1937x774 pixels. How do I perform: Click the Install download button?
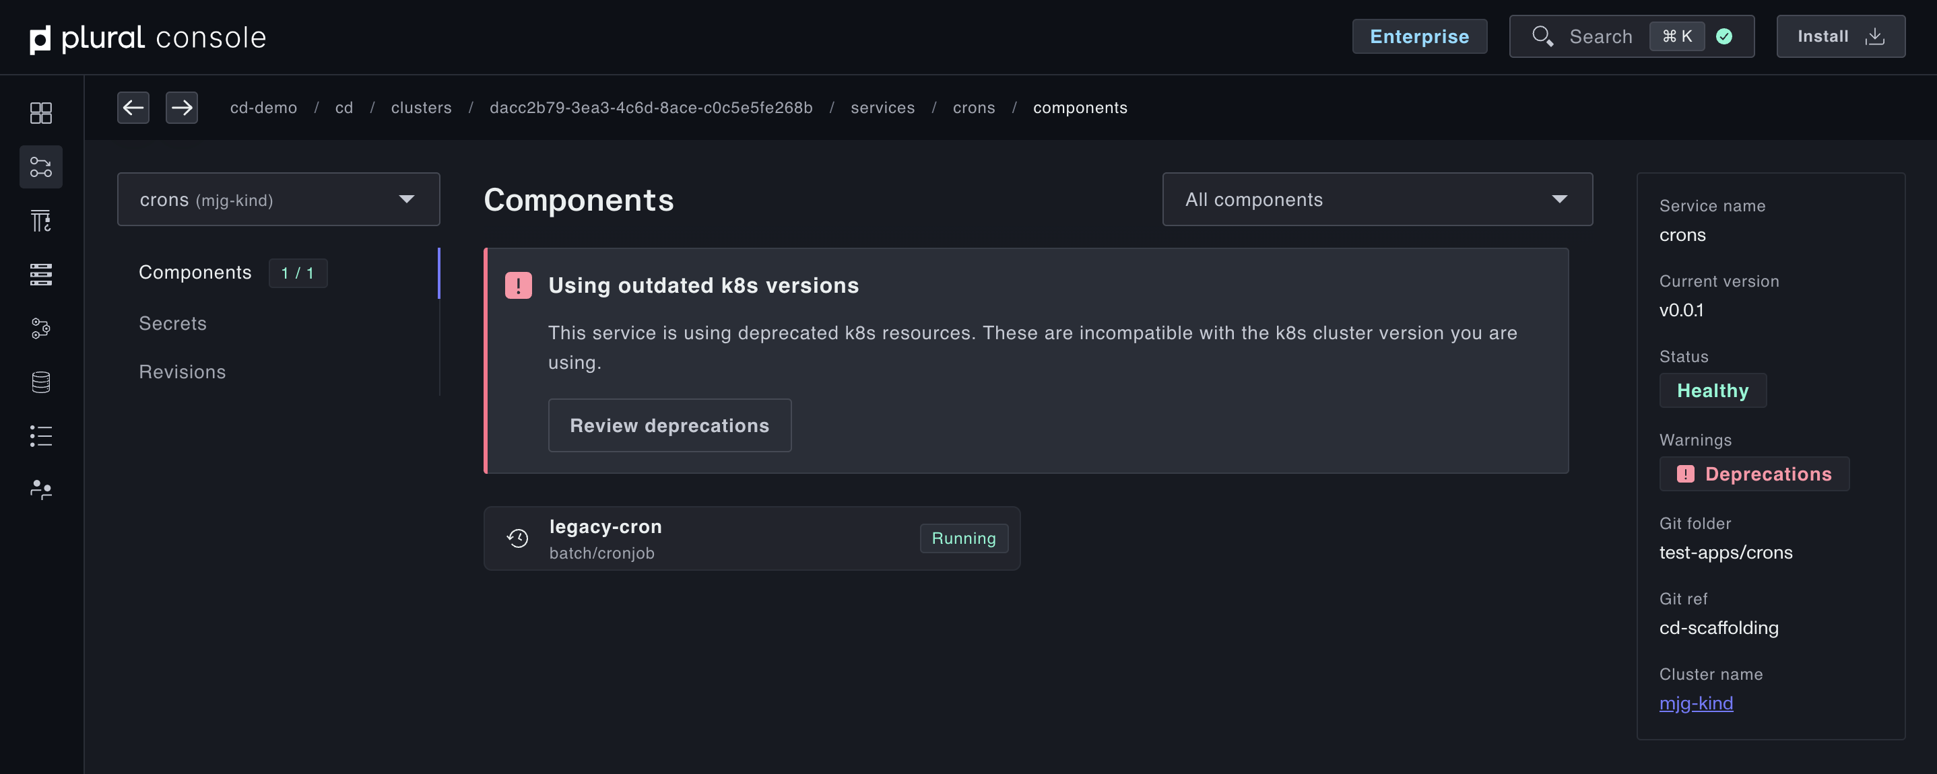click(x=1840, y=36)
